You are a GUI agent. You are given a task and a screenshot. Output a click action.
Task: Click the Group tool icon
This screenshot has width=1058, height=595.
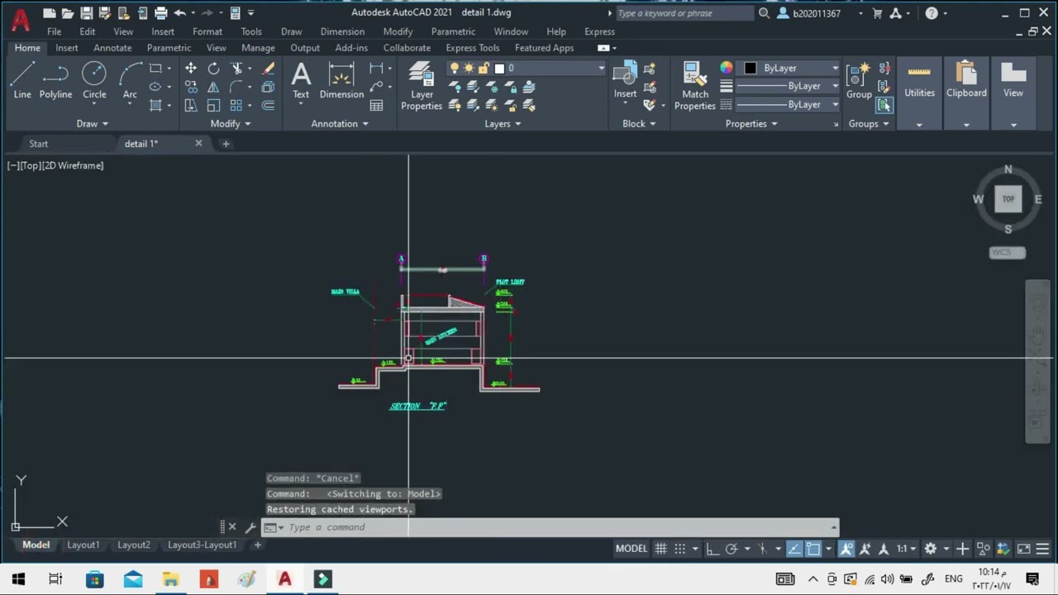point(859,81)
